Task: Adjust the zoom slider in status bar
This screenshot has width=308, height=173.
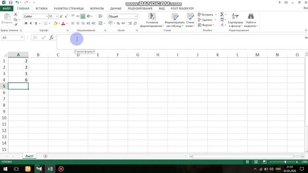Action: pos(285,162)
